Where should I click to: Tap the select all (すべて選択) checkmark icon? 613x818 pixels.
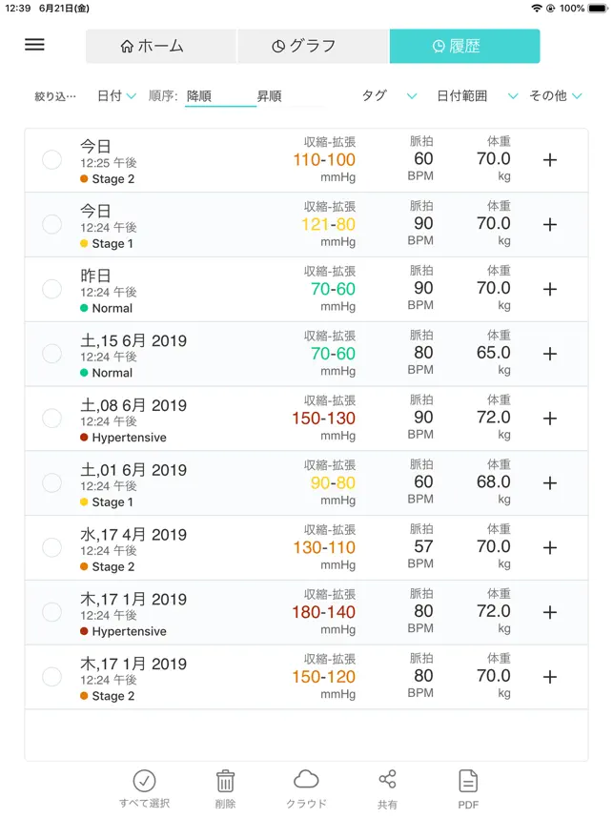point(145,781)
